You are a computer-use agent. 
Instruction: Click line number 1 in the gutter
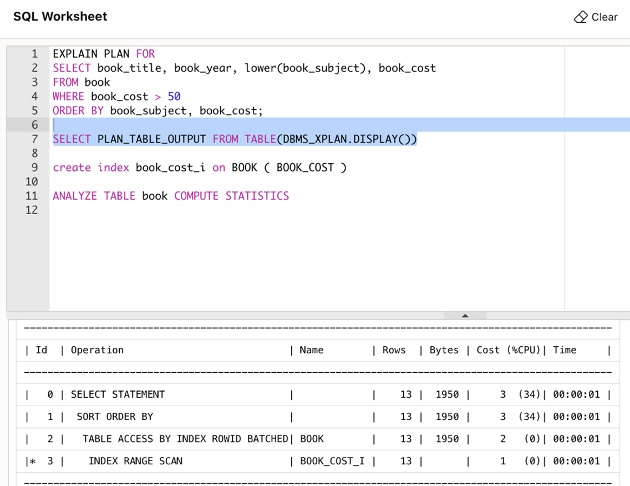pos(33,53)
